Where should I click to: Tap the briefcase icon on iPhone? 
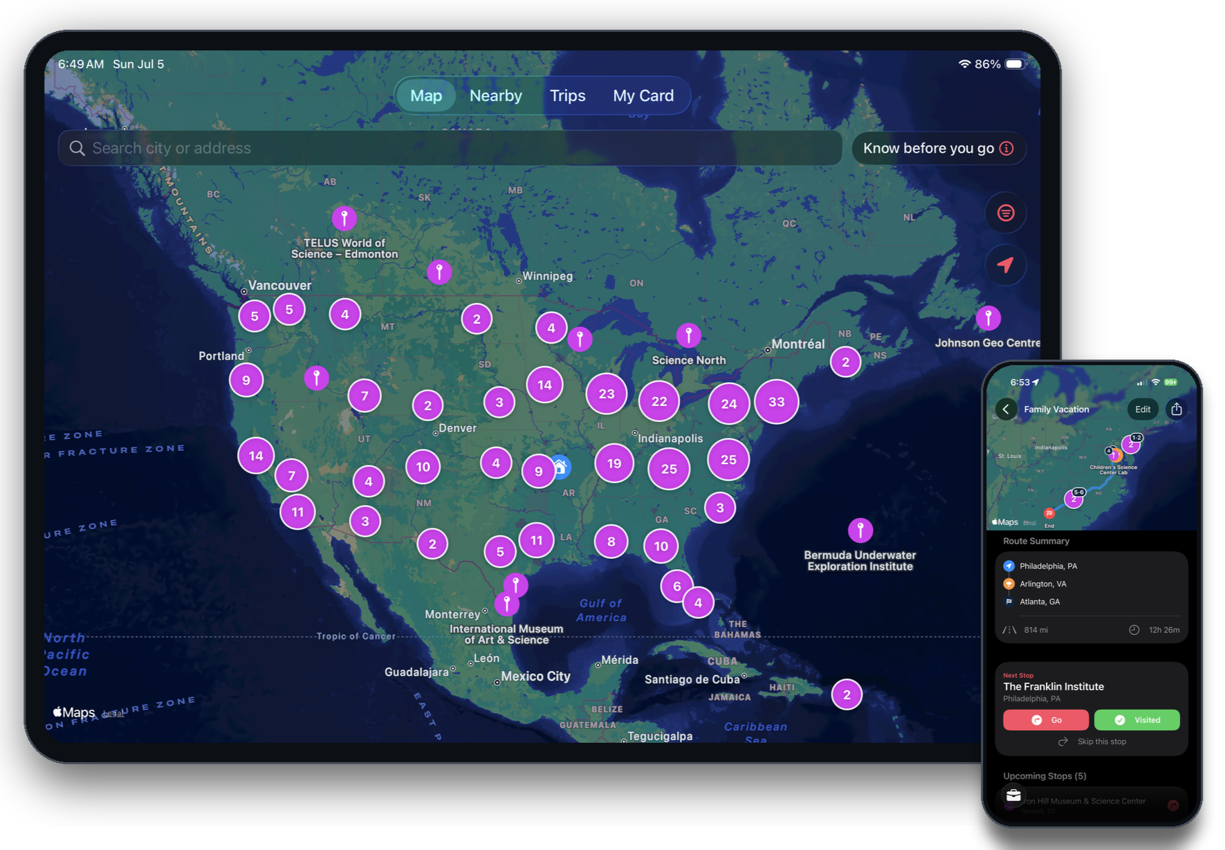click(x=1013, y=795)
